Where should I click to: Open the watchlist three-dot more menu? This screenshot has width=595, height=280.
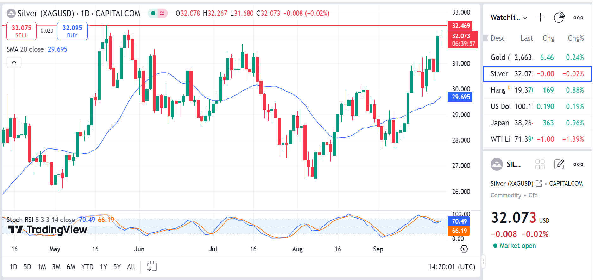[578, 18]
